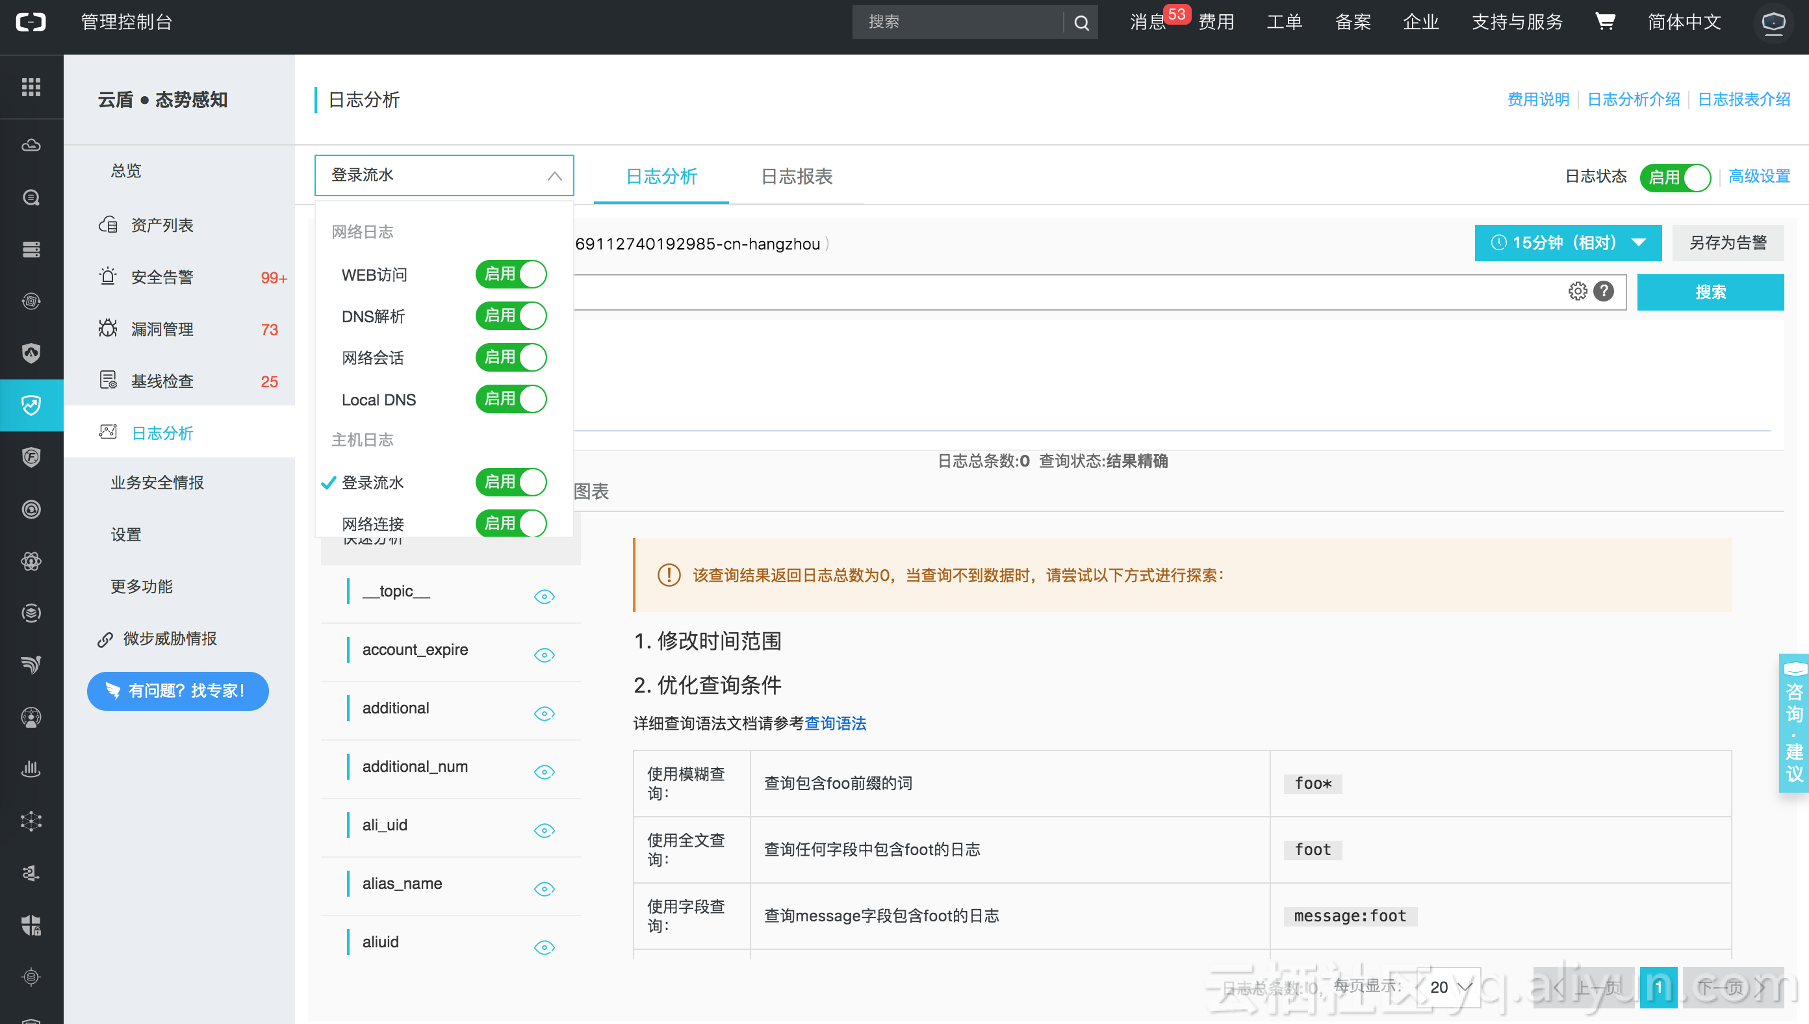Image resolution: width=1809 pixels, height=1024 pixels.
Task: Click the query help question-mark icon
Action: click(x=1604, y=291)
